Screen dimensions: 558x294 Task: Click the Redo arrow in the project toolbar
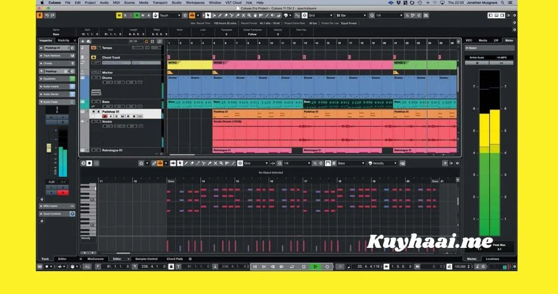pos(53,15)
